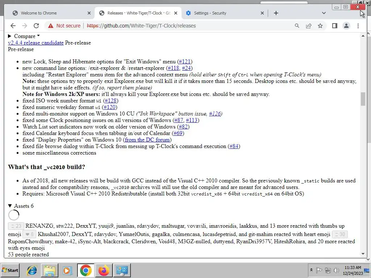This screenshot has height=278, width=371.
Task: Click the forward navigation arrow
Action: click(25, 26)
